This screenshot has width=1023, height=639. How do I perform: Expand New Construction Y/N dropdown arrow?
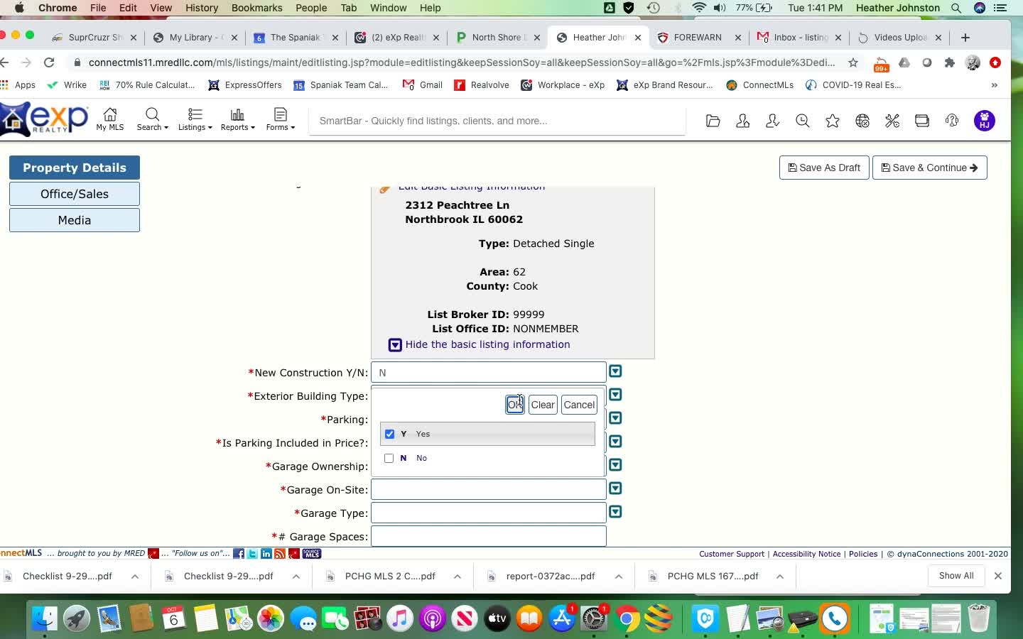click(x=615, y=371)
